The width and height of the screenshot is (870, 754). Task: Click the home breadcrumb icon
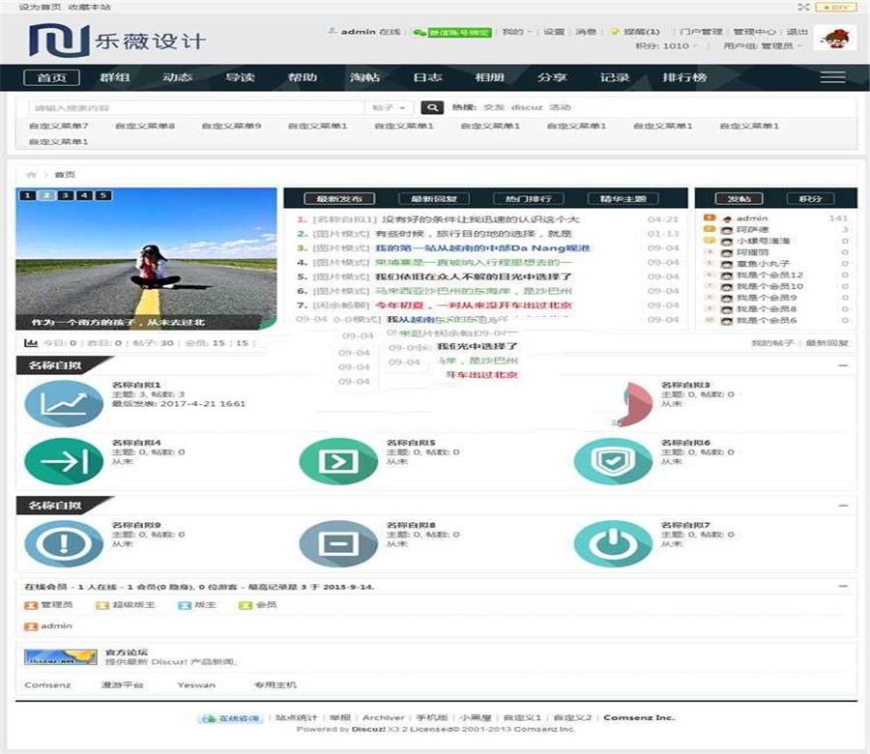(31, 174)
